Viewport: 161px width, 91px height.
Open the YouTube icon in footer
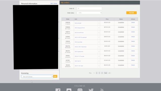pyautogui.click(x=102, y=89)
